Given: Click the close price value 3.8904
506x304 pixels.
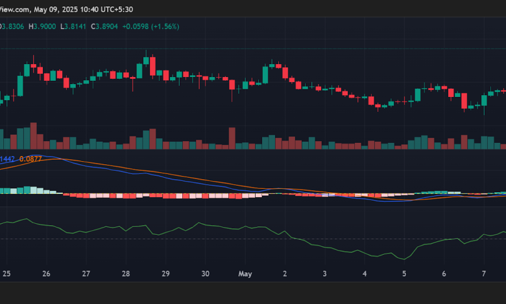Looking at the screenshot, I should click(x=107, y=27).
